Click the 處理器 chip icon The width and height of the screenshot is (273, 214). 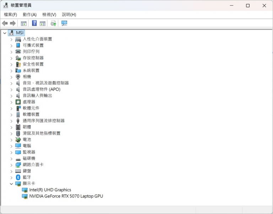point(18,102)
